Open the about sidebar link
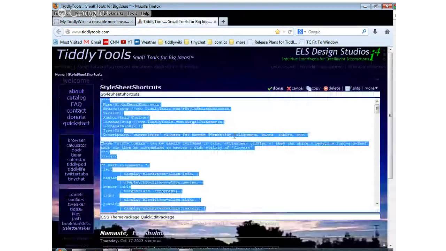The height and width of the screenshot is (251, 446). (76, 91)
